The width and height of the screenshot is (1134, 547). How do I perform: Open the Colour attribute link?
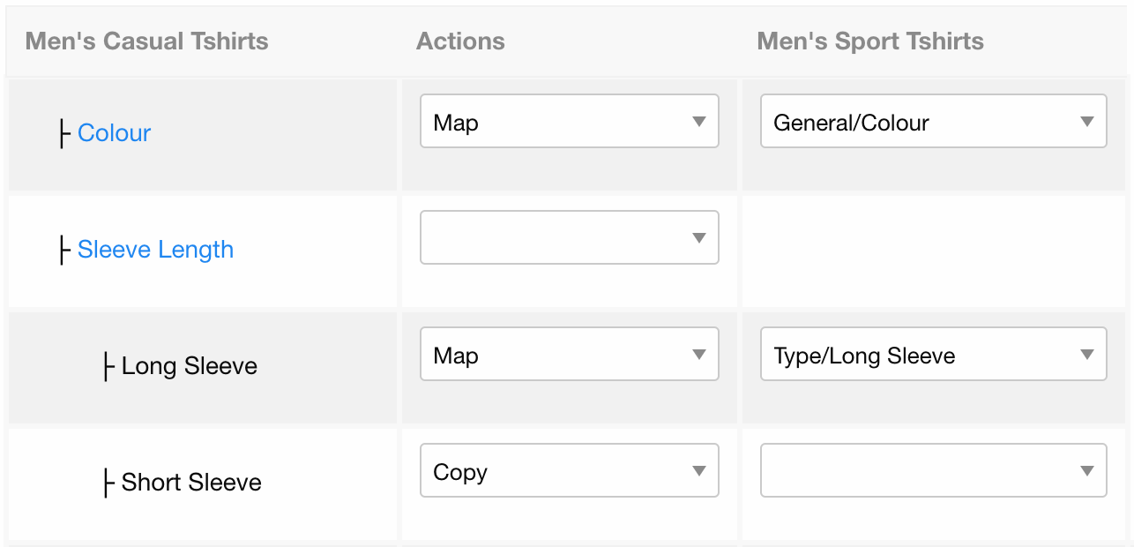(x=114, y=133)
